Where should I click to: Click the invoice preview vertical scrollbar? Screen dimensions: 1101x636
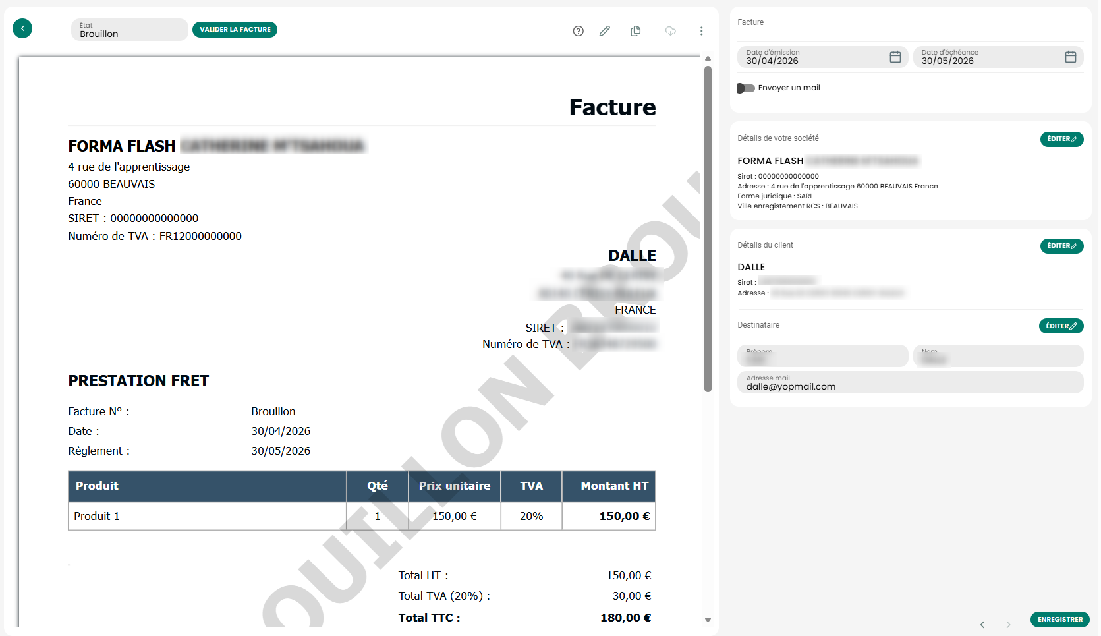coord(708,228)
